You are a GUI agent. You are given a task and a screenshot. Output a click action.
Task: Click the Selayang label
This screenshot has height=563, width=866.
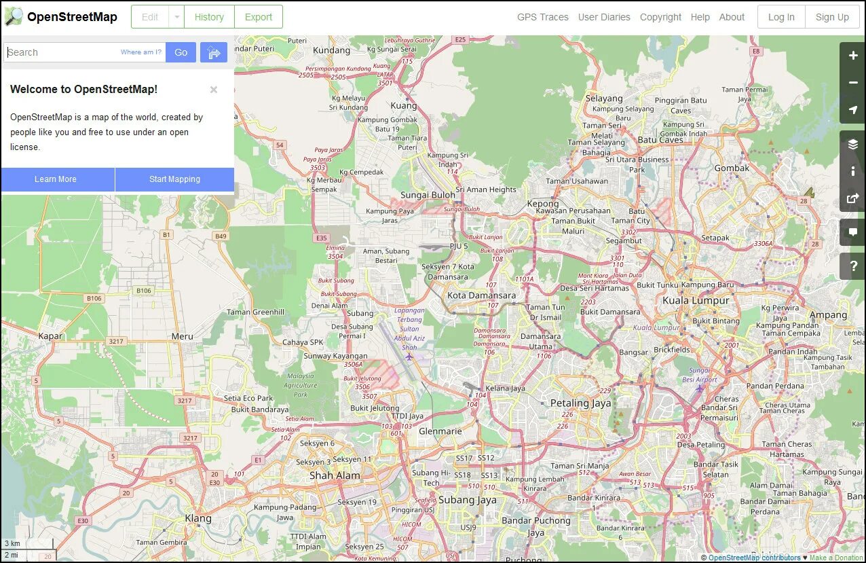click(604, 98)
